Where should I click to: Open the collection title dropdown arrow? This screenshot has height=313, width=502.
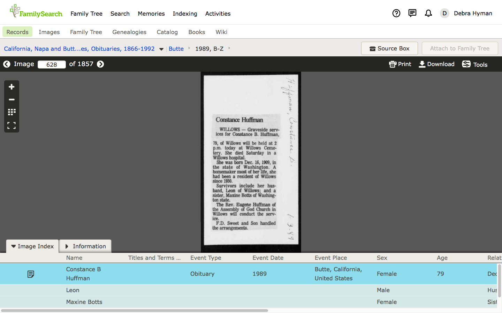point(161,49)
